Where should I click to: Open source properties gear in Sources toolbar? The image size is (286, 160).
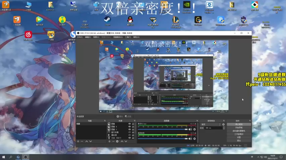pyautogui.click(x=117, y=141)
